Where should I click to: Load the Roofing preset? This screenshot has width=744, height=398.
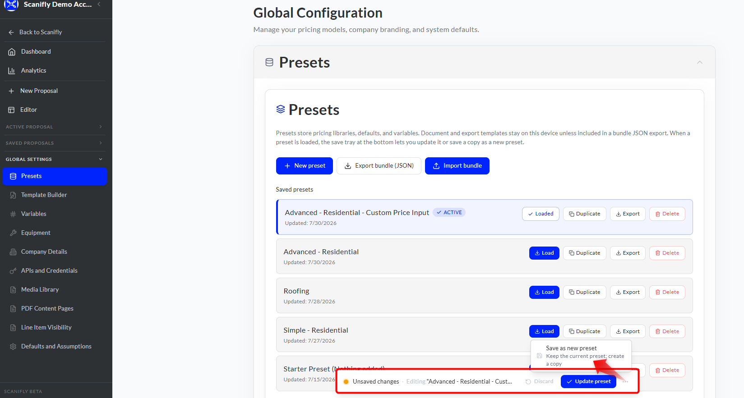(544, 292)
